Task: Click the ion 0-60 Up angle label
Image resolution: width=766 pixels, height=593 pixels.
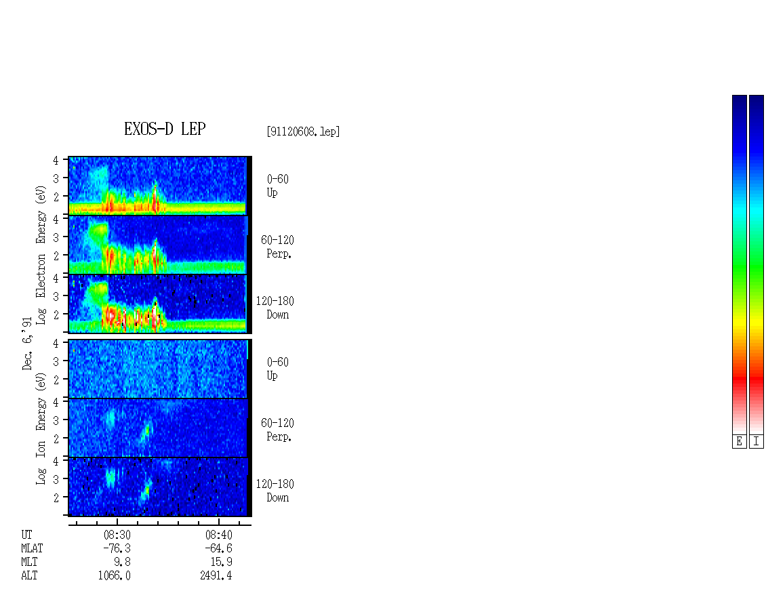Action: [277, 369]
